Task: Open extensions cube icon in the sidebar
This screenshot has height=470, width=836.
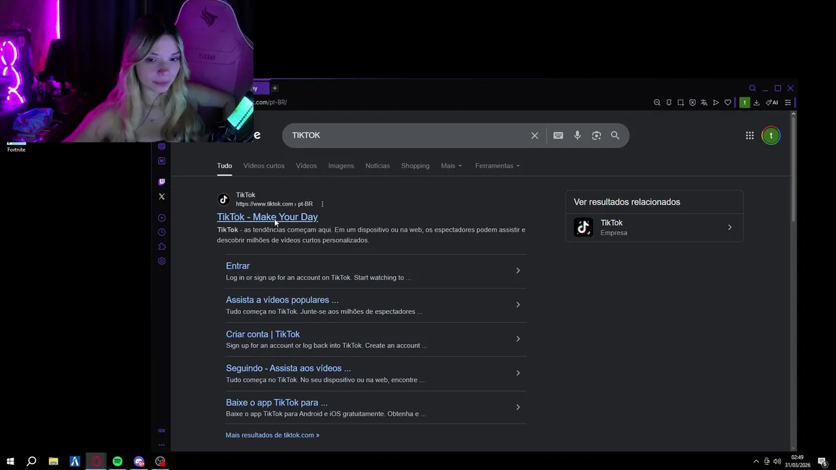Action: pyautogui.click(x=162, y=247)
